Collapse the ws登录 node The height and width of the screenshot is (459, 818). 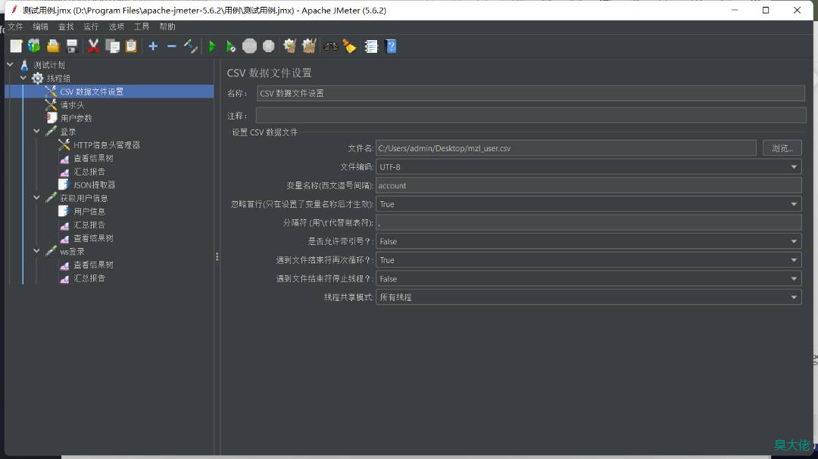36,251
